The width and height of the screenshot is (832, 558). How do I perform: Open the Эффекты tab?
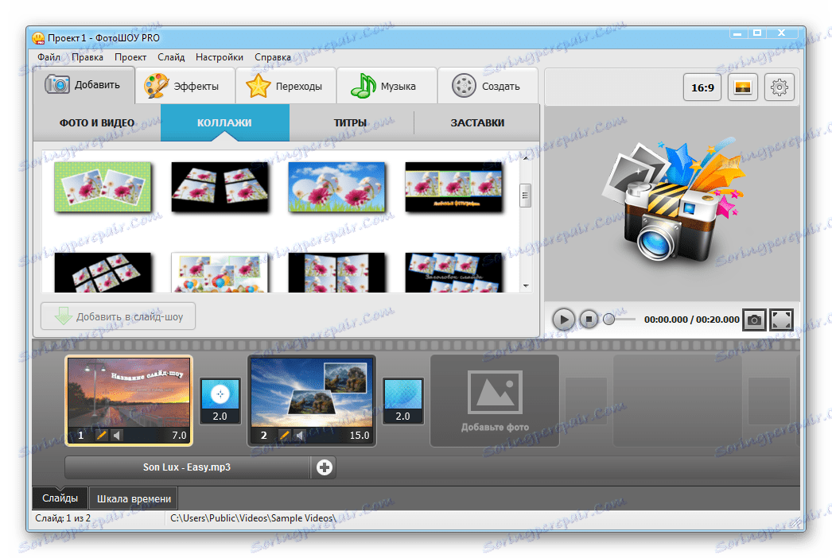[185, 86]
